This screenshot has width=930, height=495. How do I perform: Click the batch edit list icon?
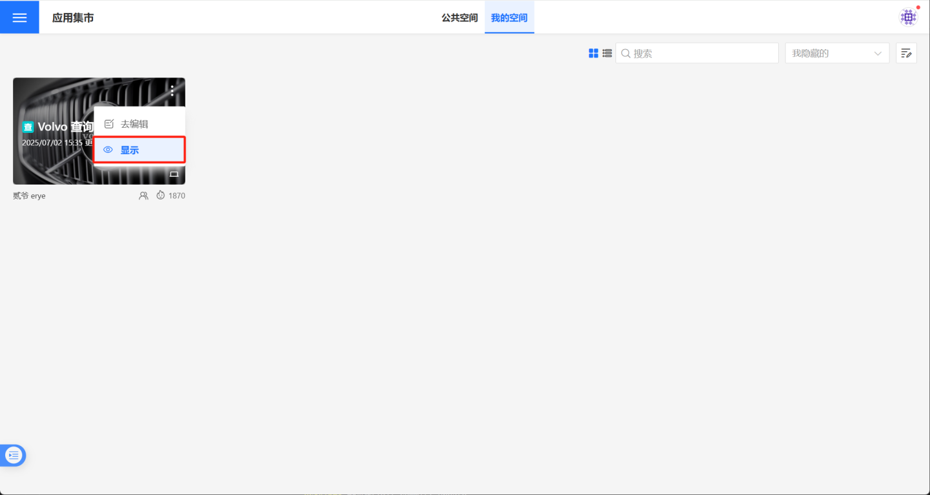click(x=906, y=54)
